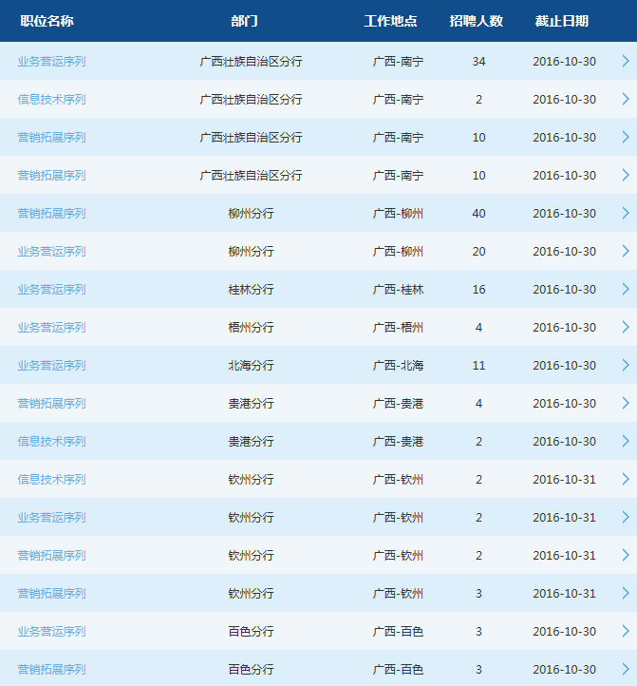Image resolution: width=637 pixels, height=686 pixels.
Task: Click the arrow on 柳州分行 row recruiting 40
Action: [625, 213]
